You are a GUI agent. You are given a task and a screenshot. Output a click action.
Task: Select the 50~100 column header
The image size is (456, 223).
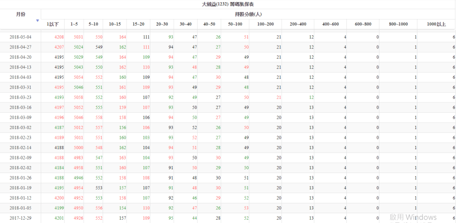tap(235, 24)
